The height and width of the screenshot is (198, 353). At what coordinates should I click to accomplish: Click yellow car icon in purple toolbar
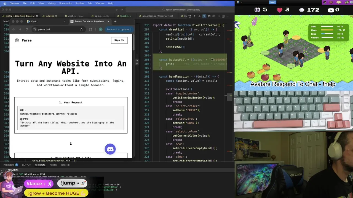click(346, 2)
